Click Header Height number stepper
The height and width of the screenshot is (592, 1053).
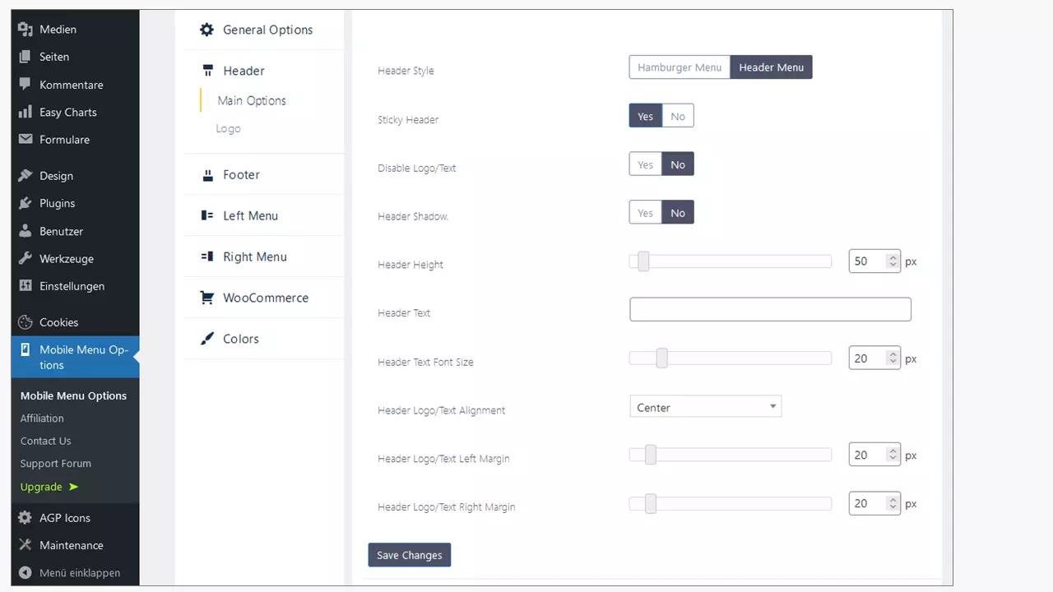[x=893, y=261]
